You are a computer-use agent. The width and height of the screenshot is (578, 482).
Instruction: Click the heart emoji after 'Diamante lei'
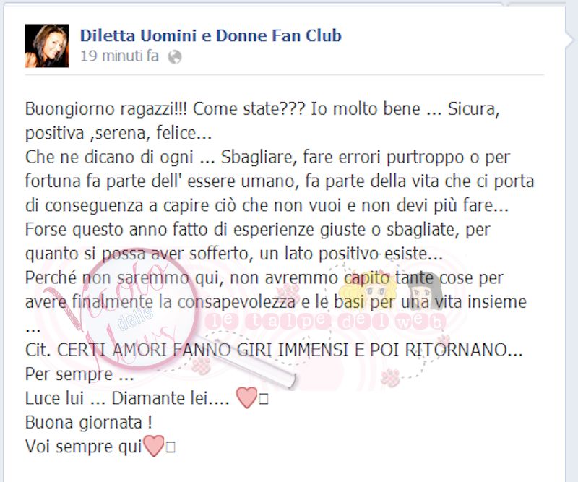[x=246, y=398]
